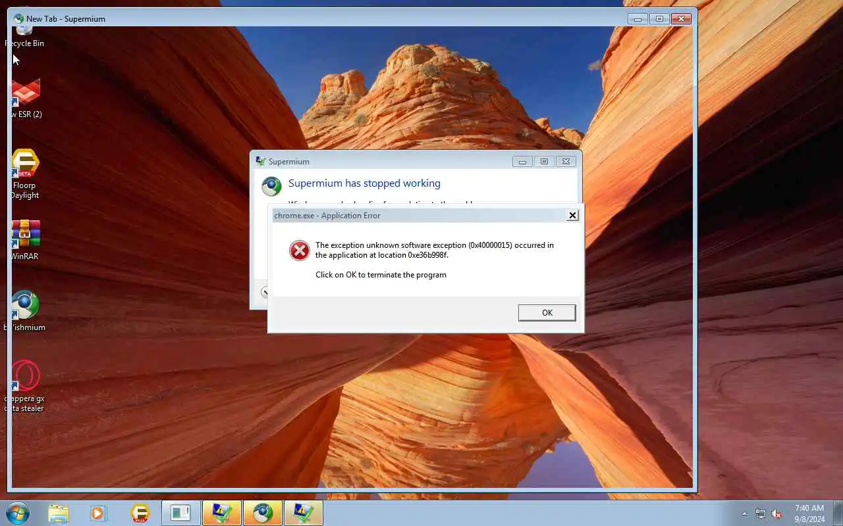Click the 'New Tab - Supermium' window title
The image size is (843, 526).
pyautogui.click(x=66, y=19)
